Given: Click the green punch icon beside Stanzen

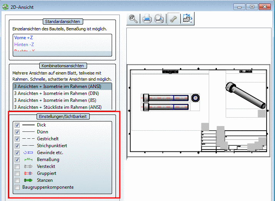Looking at the screenshot, I should [28, 180].
